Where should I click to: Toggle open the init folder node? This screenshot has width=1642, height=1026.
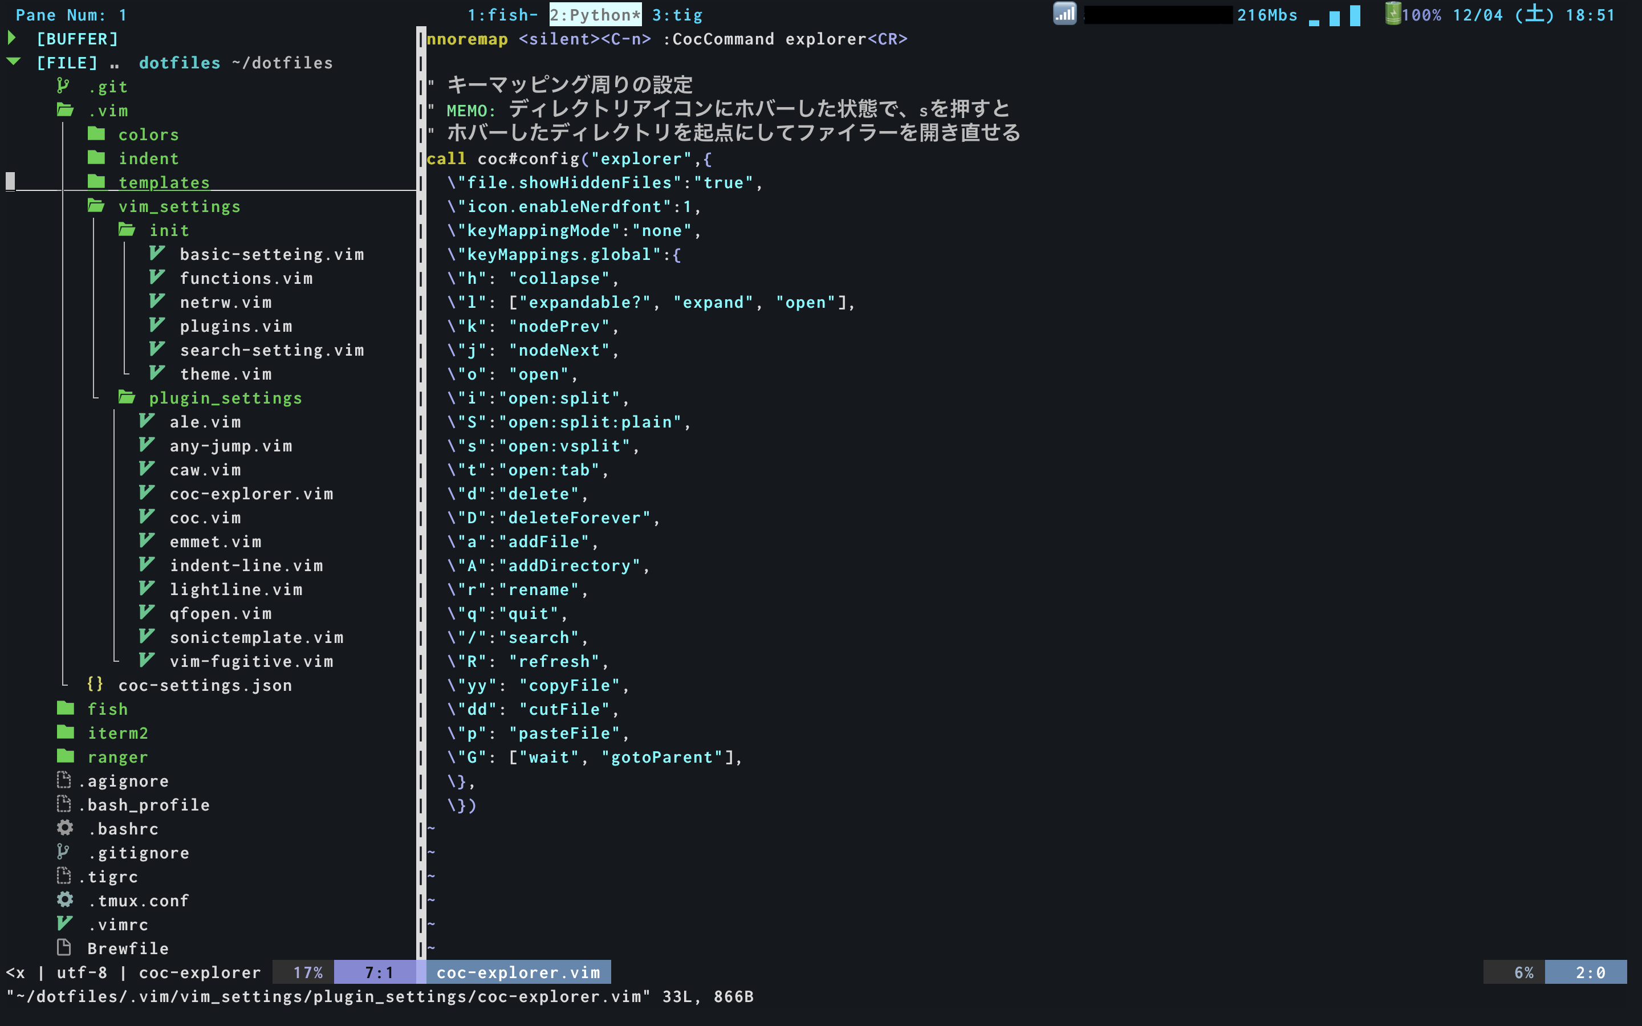[x=127, y=230]
